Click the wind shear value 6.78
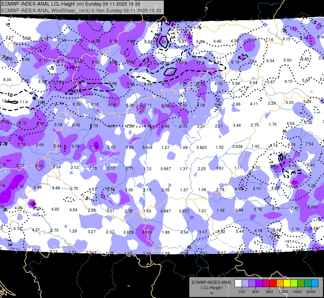 [114, 41]
